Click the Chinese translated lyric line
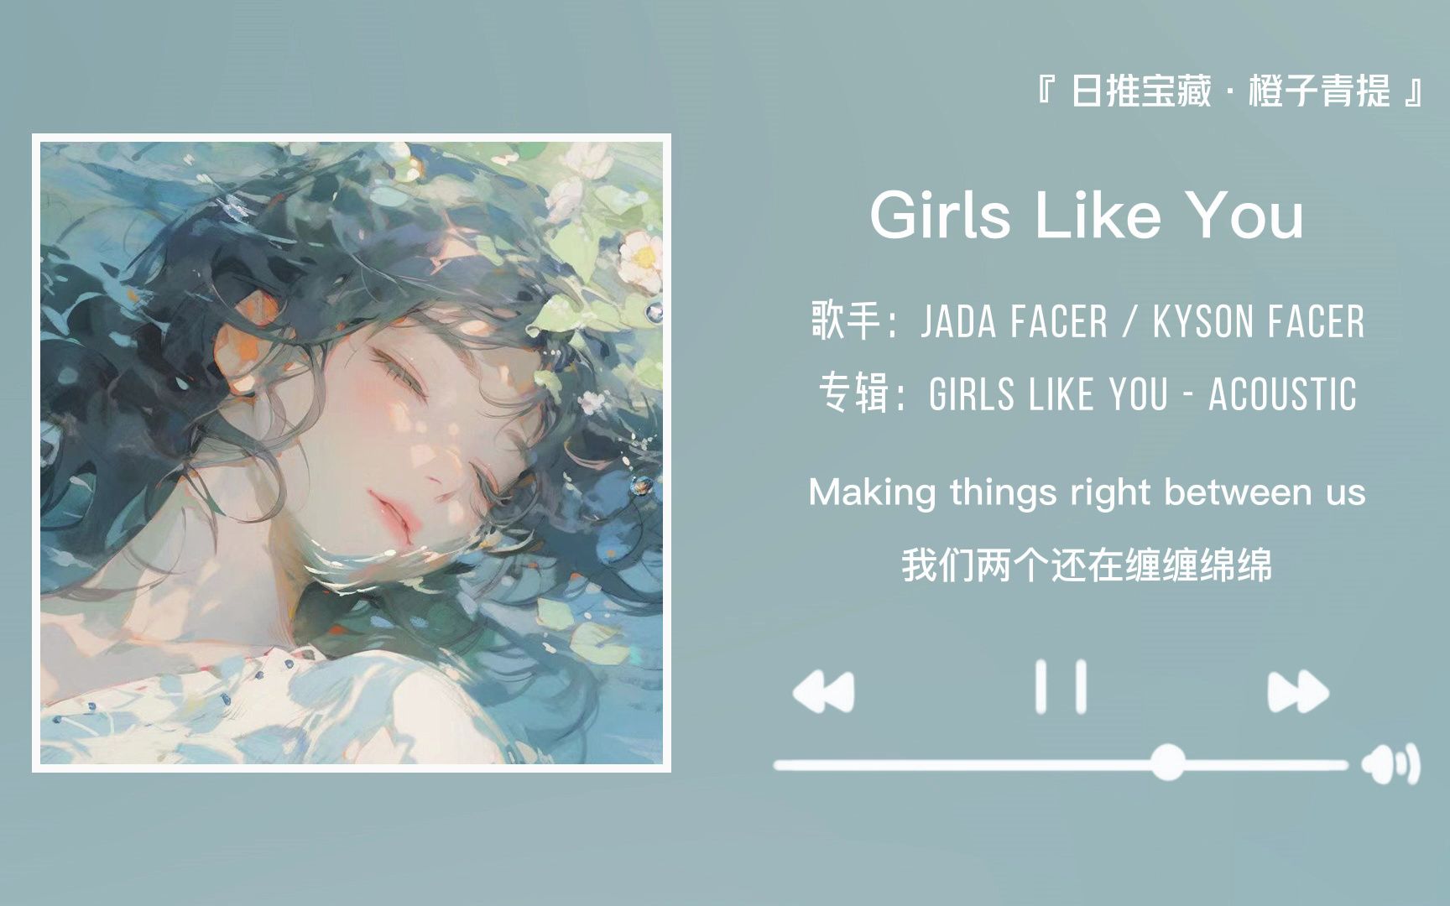Viewport: 1450px width, 906px height. click(1087, 565)
